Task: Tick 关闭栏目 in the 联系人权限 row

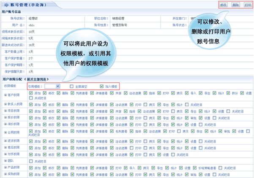Action: pos(187,105)
